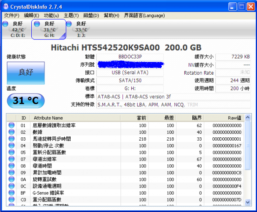Image resolution: width=257 pixels, height=212 pixels.
Task: Click the Raw值 column header
Action: pyautogui.click(x=224, y=118)
